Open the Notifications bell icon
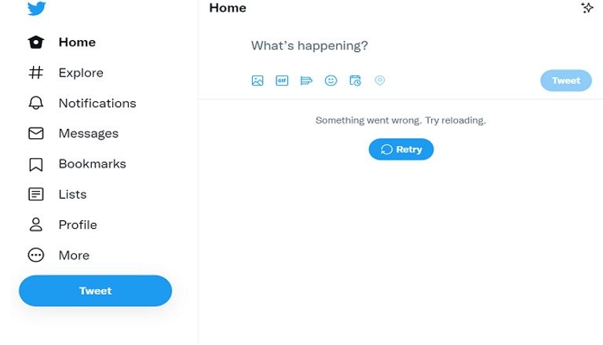This screenshot has width=603, height=345. 36,103
